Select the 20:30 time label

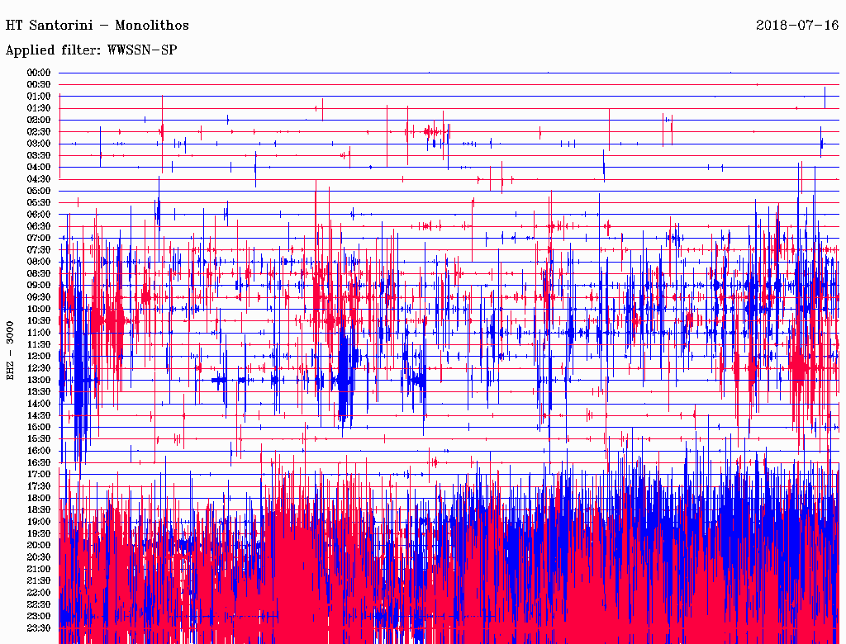click(38, 557)
